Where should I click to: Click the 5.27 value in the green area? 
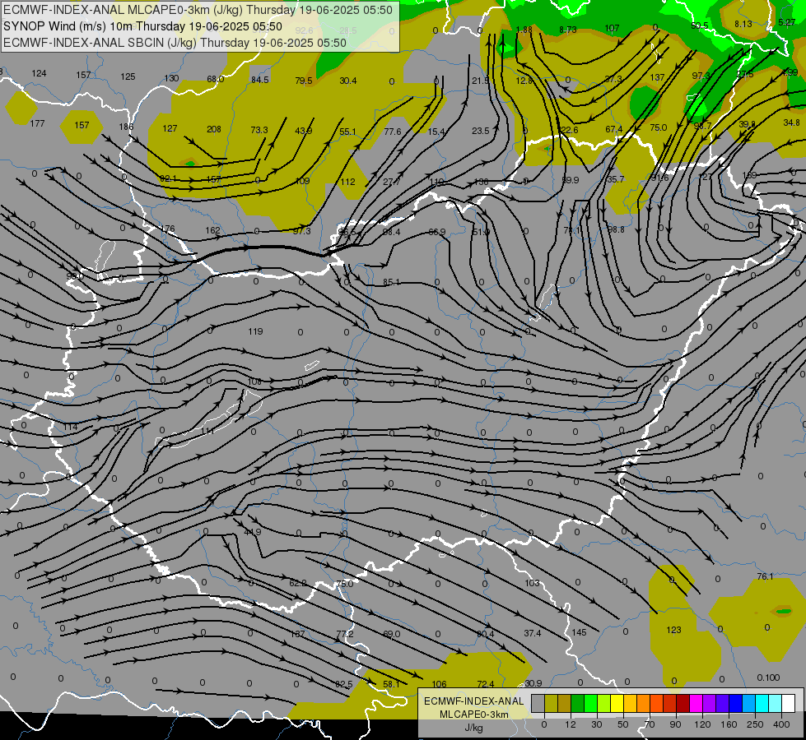pos(787,22)
